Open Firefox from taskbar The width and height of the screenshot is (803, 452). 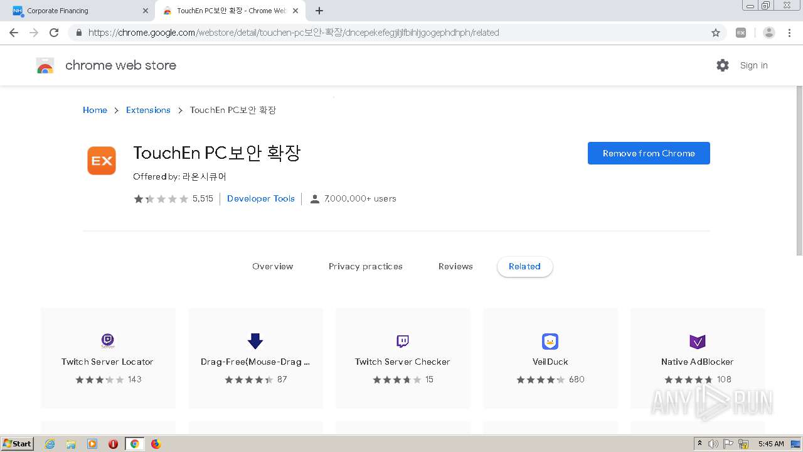pos(156,444)
